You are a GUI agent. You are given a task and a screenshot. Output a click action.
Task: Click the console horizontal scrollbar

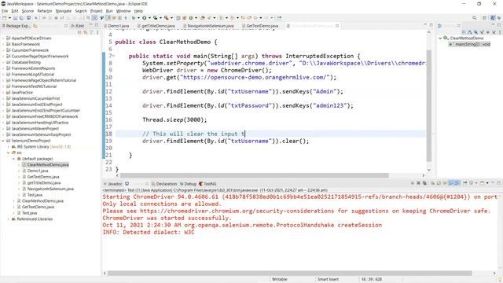point(290,273)
